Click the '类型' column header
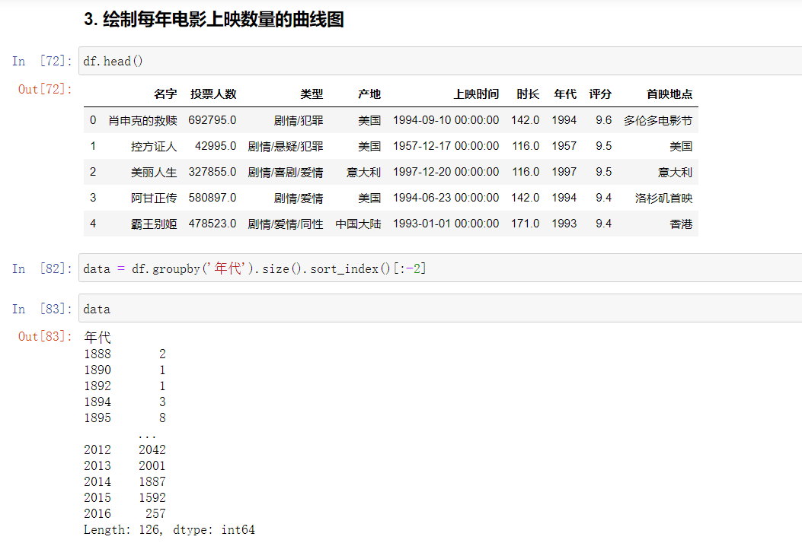This screenshot has height=543, width=802. 312,94
